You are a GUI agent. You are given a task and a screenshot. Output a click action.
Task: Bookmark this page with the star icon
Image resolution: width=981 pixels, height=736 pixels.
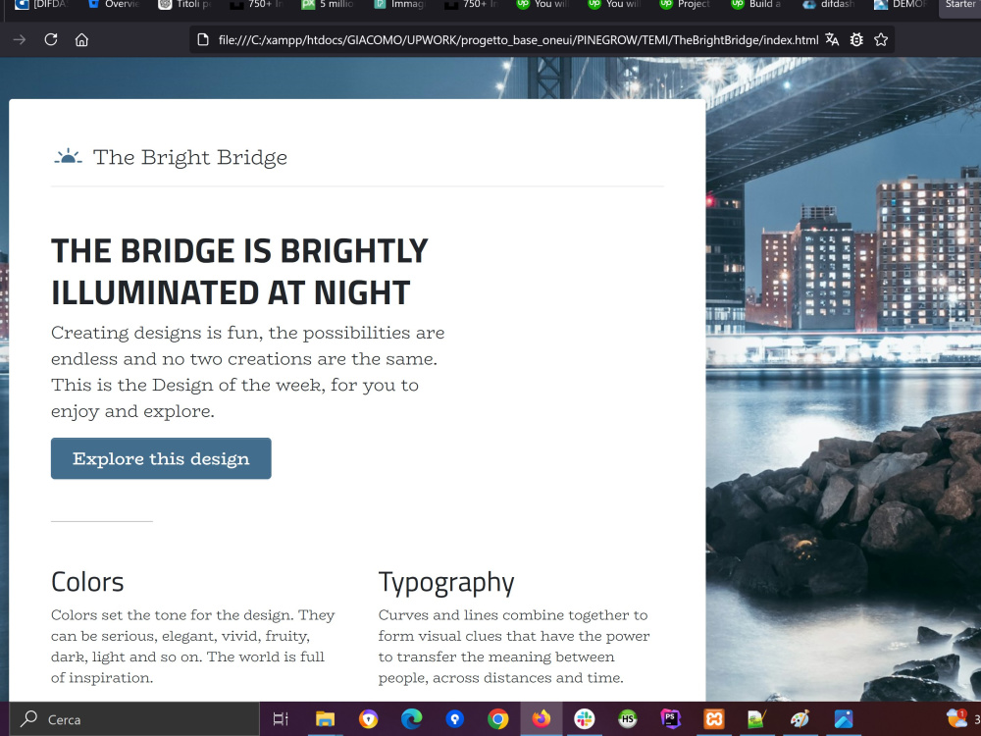point(881,40)
